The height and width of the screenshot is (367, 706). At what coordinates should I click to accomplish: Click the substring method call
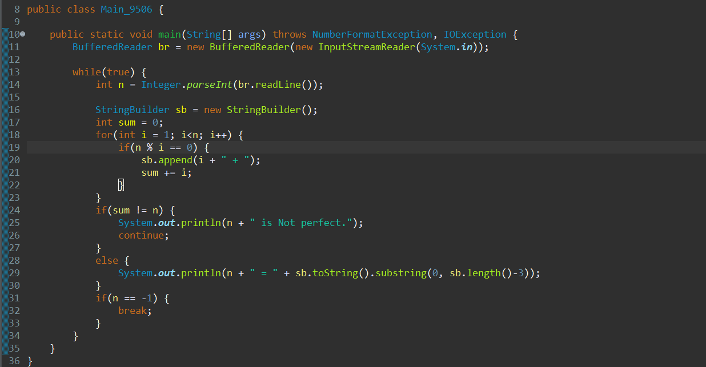click(x=401, y=273)
